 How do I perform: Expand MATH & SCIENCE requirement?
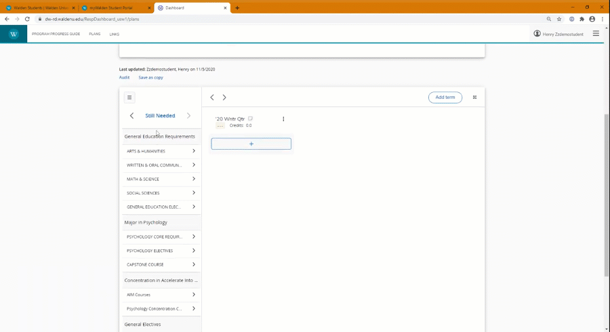point(193,179)
